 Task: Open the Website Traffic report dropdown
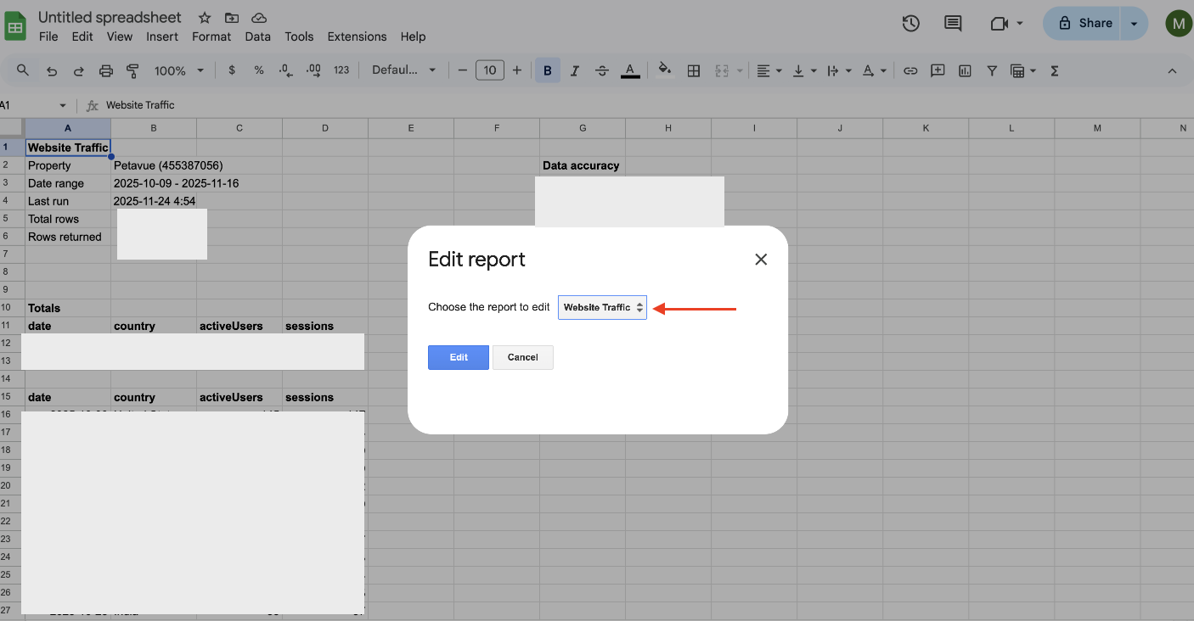click(602, 308)
